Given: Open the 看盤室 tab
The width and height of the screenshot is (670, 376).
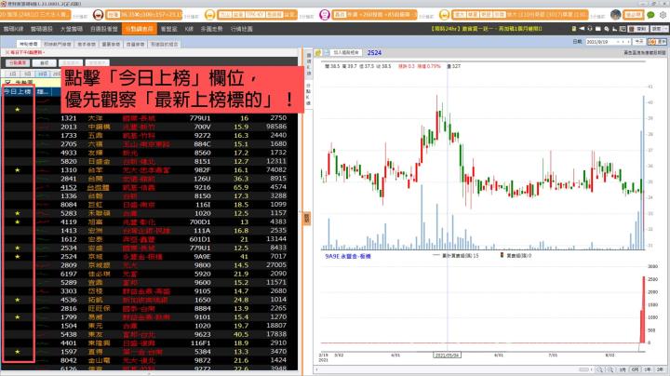Looking at the screenshot, I should tap(168, 29).
